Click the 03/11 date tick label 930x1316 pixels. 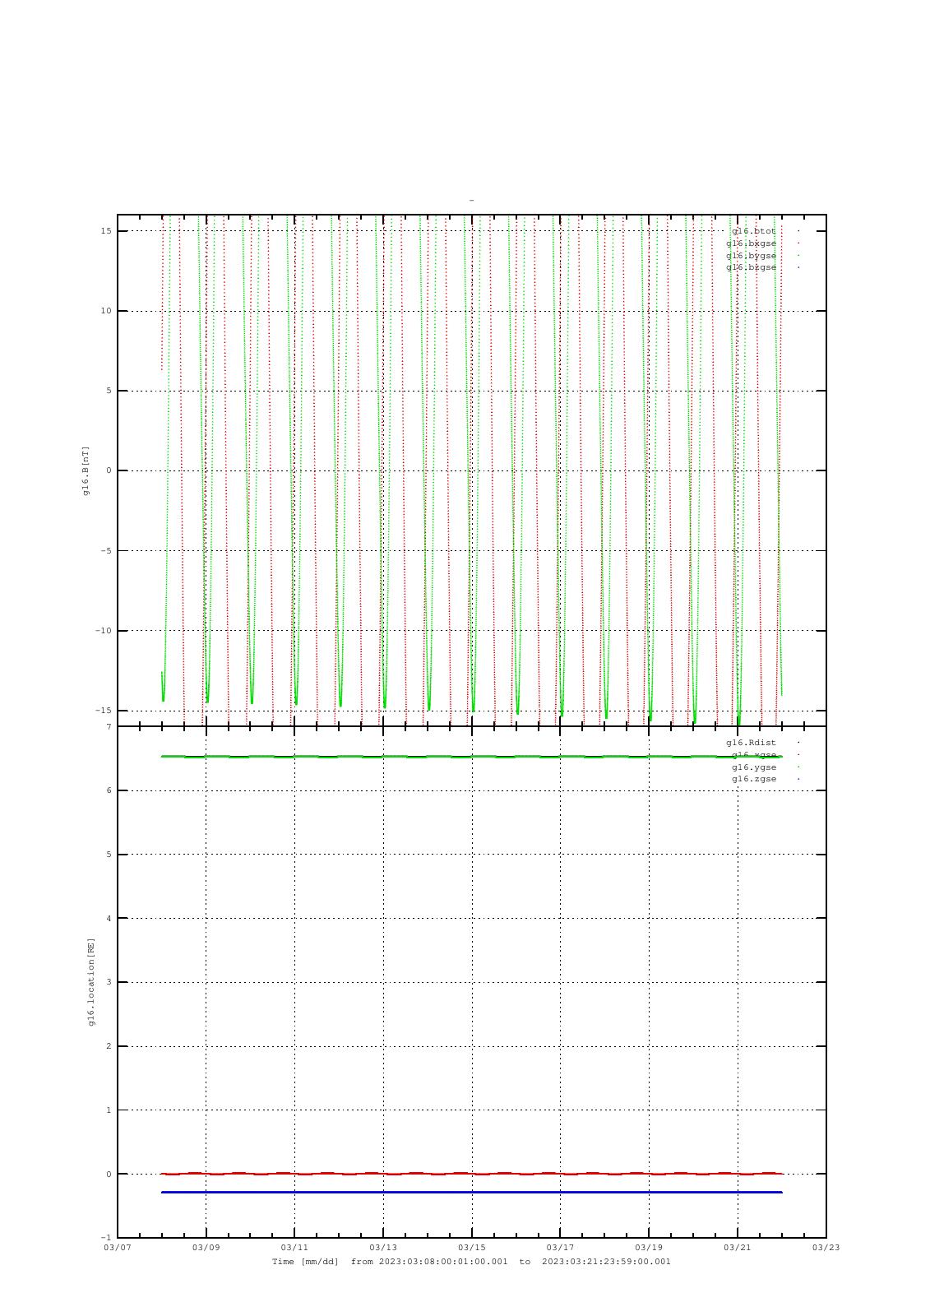(294, 1248)
